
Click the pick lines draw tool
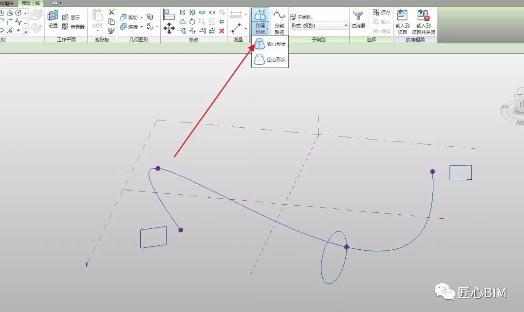(10, 30)
